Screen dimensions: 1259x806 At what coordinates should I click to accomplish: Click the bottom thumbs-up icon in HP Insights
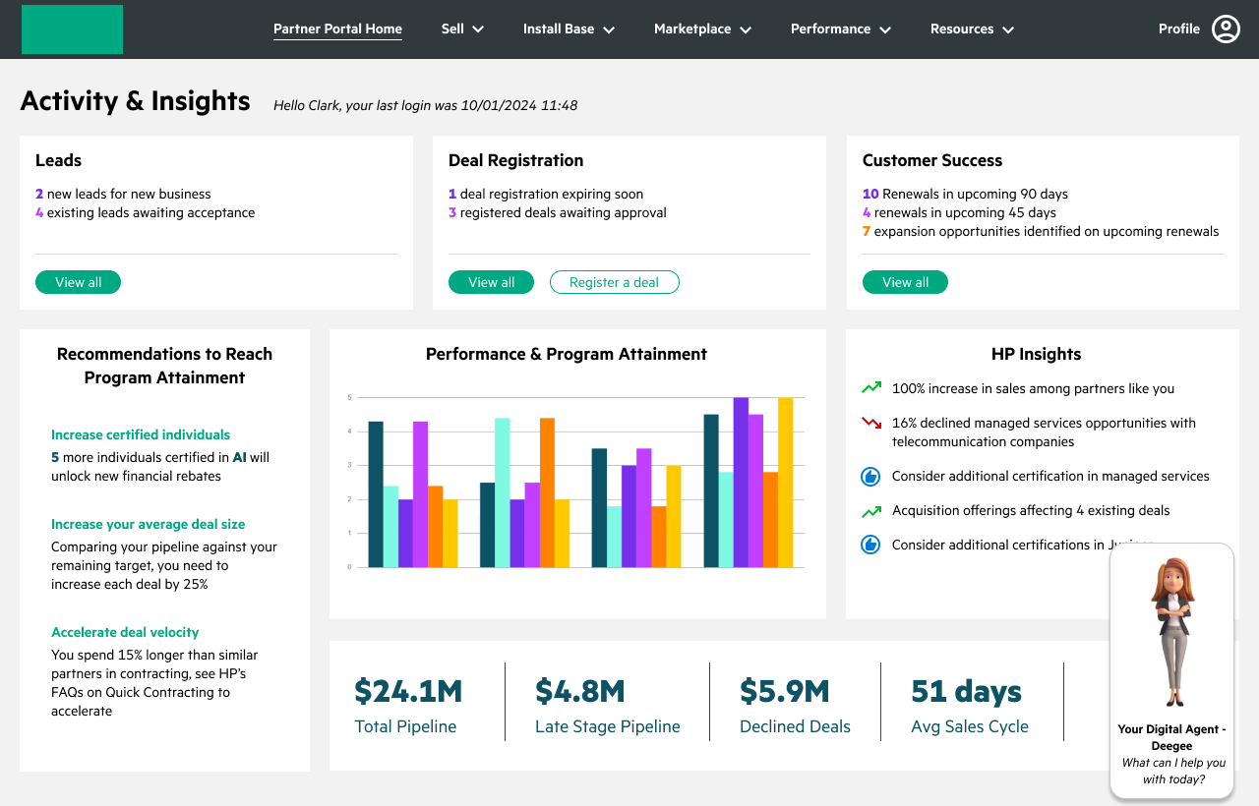click(x=870, y=545)
